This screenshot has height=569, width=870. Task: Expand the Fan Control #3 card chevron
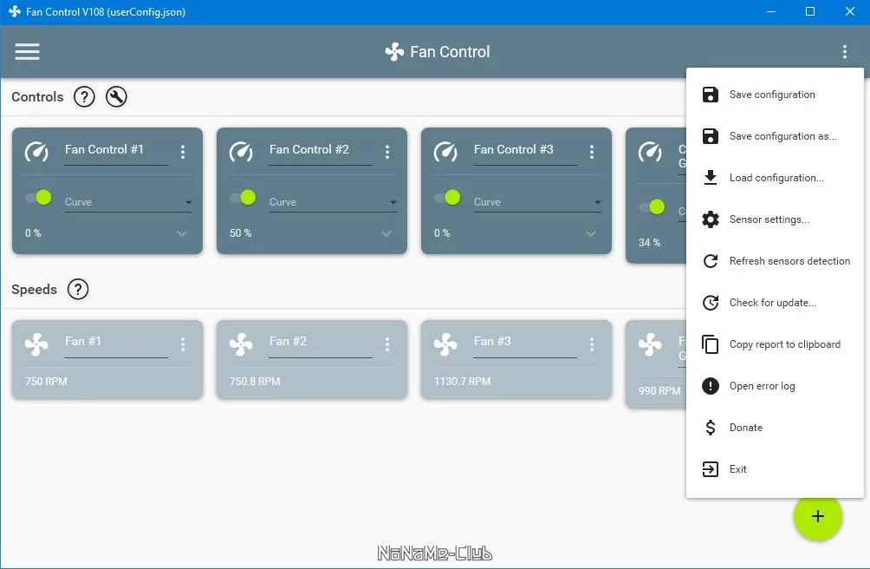[591, 233]
